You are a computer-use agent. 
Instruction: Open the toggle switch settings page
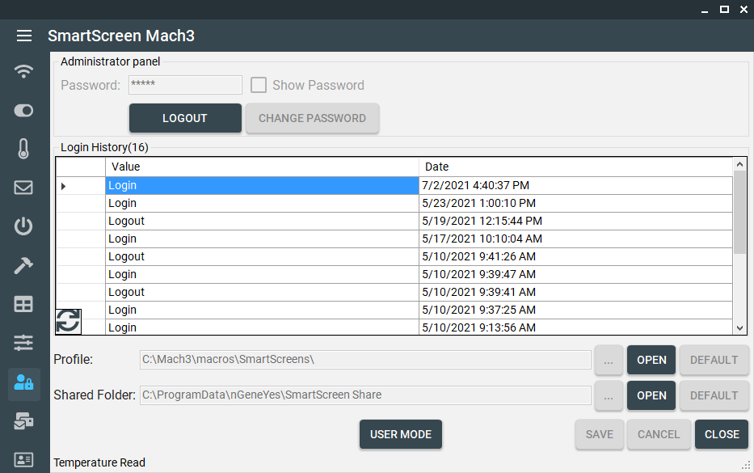pos(24,110)
